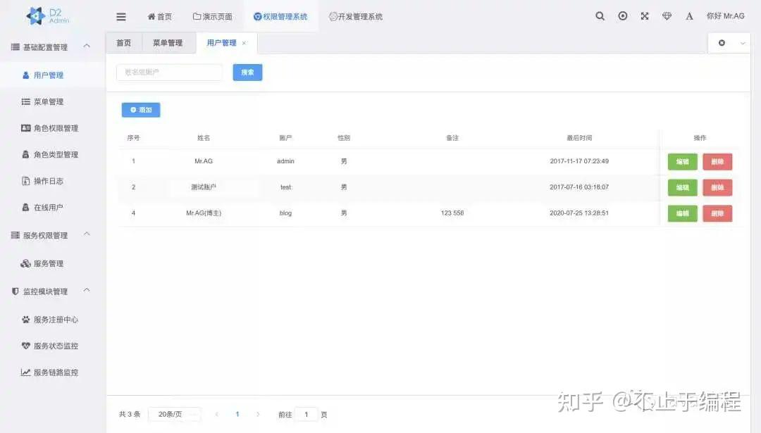Collapse the 监控模块管理 sidebar group
This screenshot has height=433, width=761.
52,291
